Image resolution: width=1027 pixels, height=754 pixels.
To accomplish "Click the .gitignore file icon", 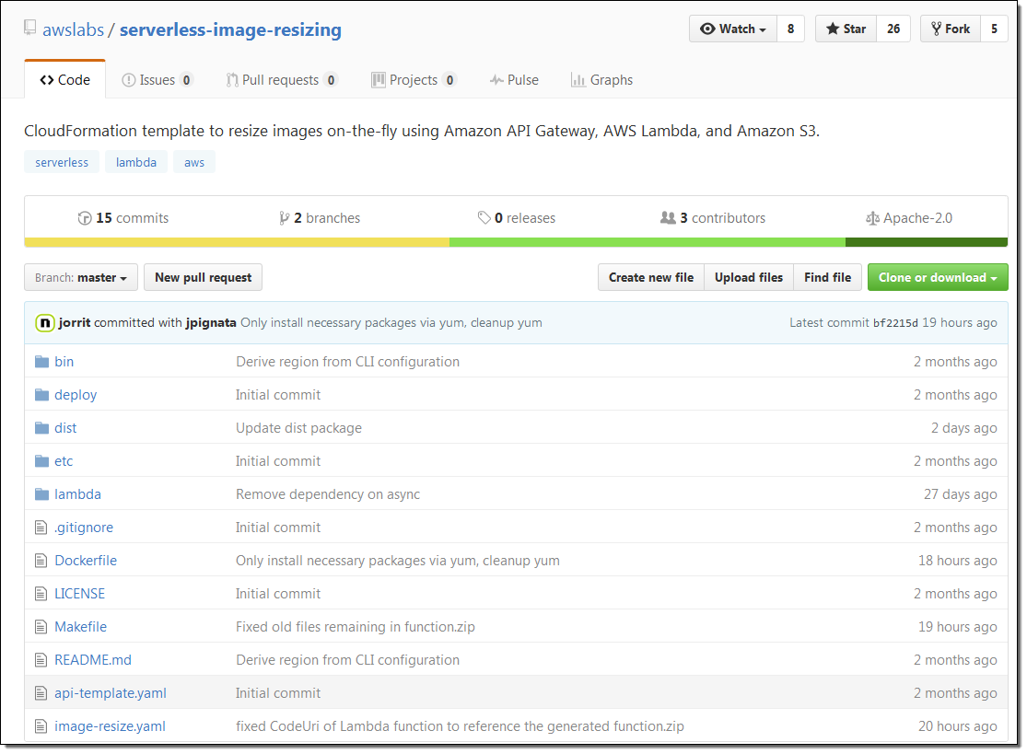I will [x=41, y=527].
